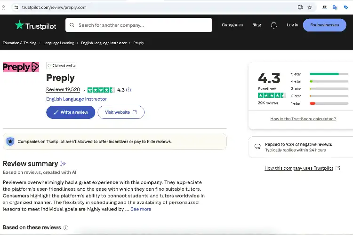Click the TrustScore info icon beside 4.3
Screen dimensions: 353x235
coord(128,90)
